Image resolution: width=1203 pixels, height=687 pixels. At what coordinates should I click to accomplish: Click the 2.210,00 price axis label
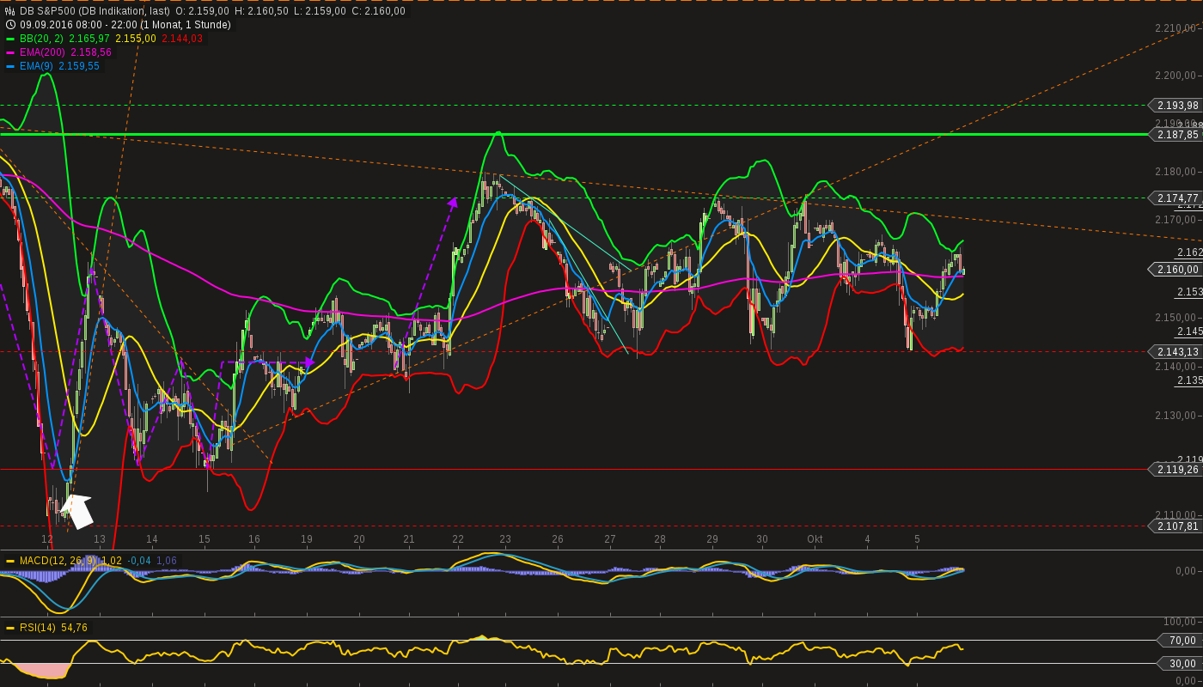[1176, 28]
